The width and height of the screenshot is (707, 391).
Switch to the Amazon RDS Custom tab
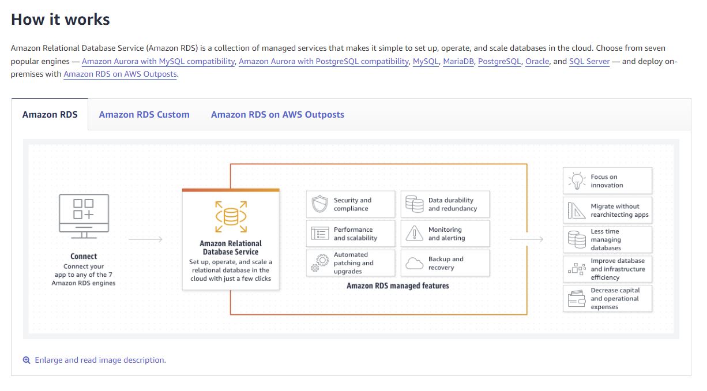point(144,115)
